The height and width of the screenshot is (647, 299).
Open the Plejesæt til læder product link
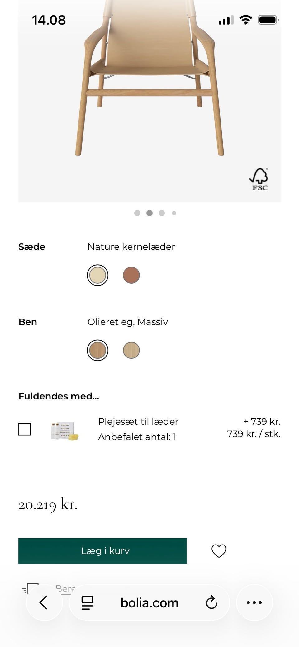[x=138, y=421]
